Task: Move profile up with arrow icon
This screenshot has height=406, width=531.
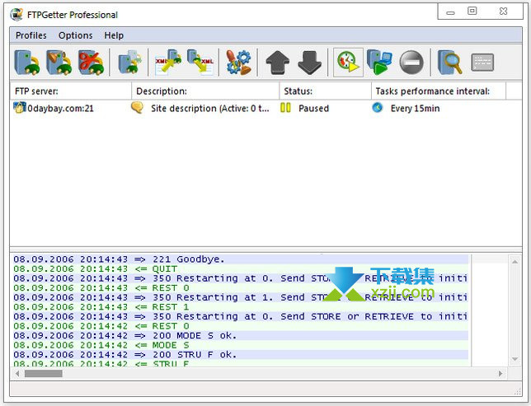Action: pyautogui.click(x=277, y=63)
